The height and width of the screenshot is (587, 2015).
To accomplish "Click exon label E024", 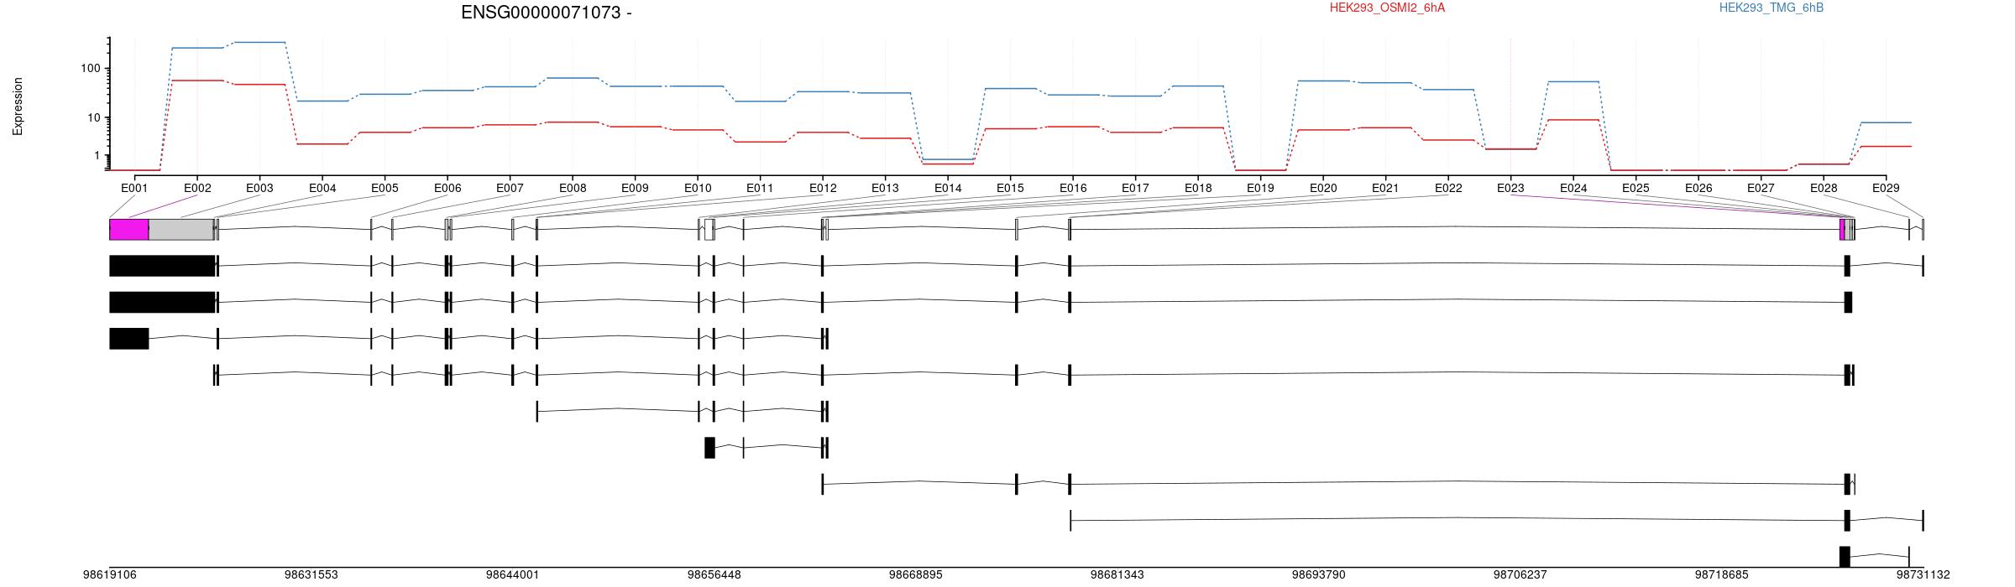I will point(1573,188).
